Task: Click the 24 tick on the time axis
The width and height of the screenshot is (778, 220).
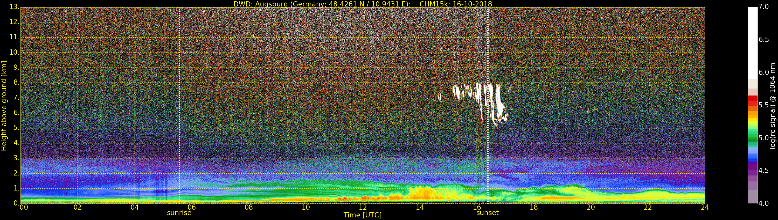Action: click(x=705, y=207)
